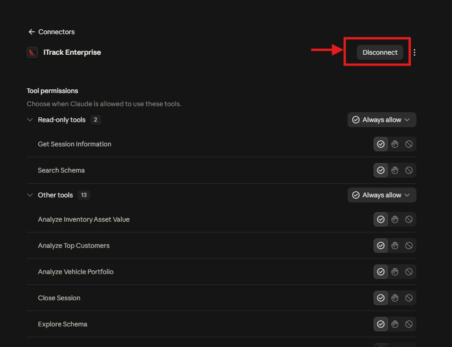This screenshot has width=452, height=347.
Task: Open Always allow dropdown for Other tools
Action: tap(382, 195)
